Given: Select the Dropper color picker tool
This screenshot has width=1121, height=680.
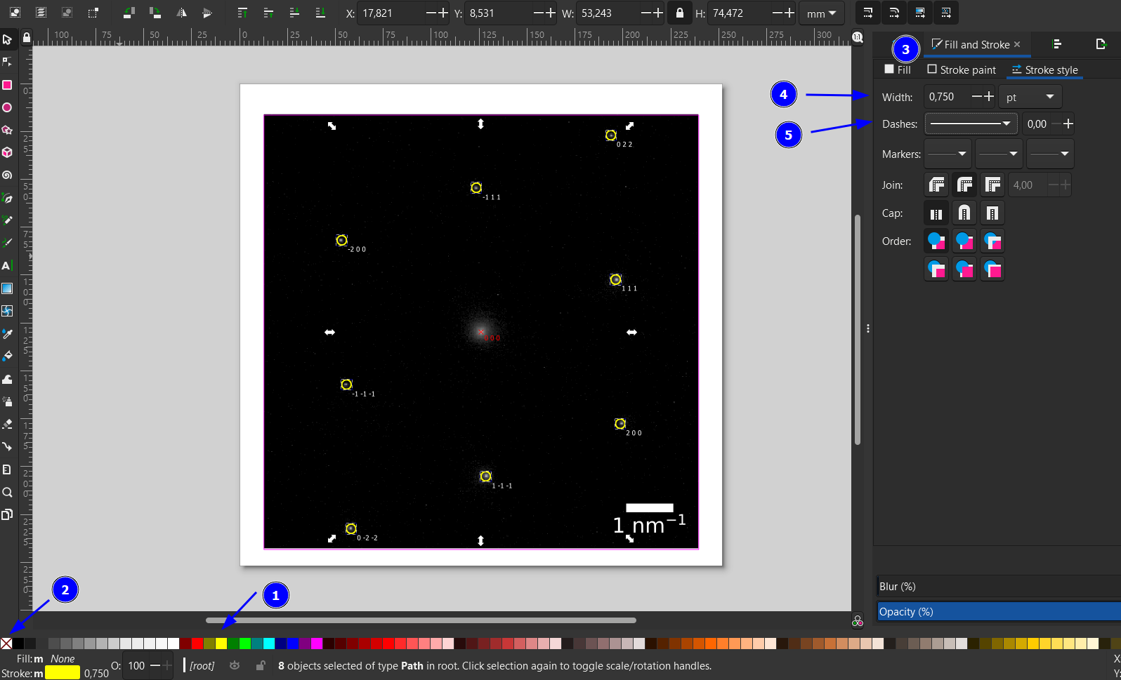Looking at the screenshot, I should tap(7, 333).
